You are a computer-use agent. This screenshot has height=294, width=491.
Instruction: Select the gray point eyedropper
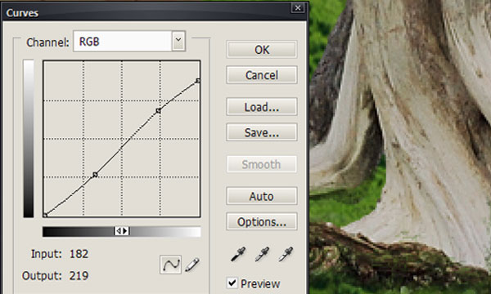coord(262,254)
